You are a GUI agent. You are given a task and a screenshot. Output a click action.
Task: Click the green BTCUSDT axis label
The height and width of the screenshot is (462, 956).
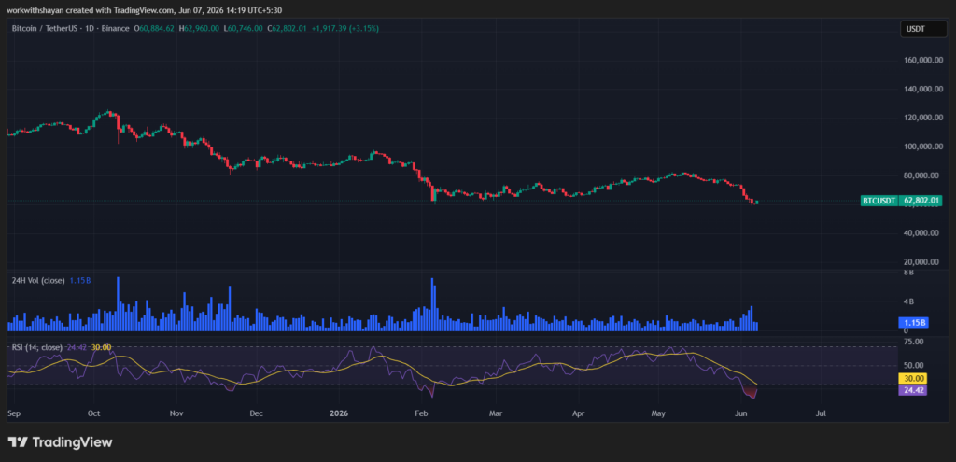[x=879, y=200]
